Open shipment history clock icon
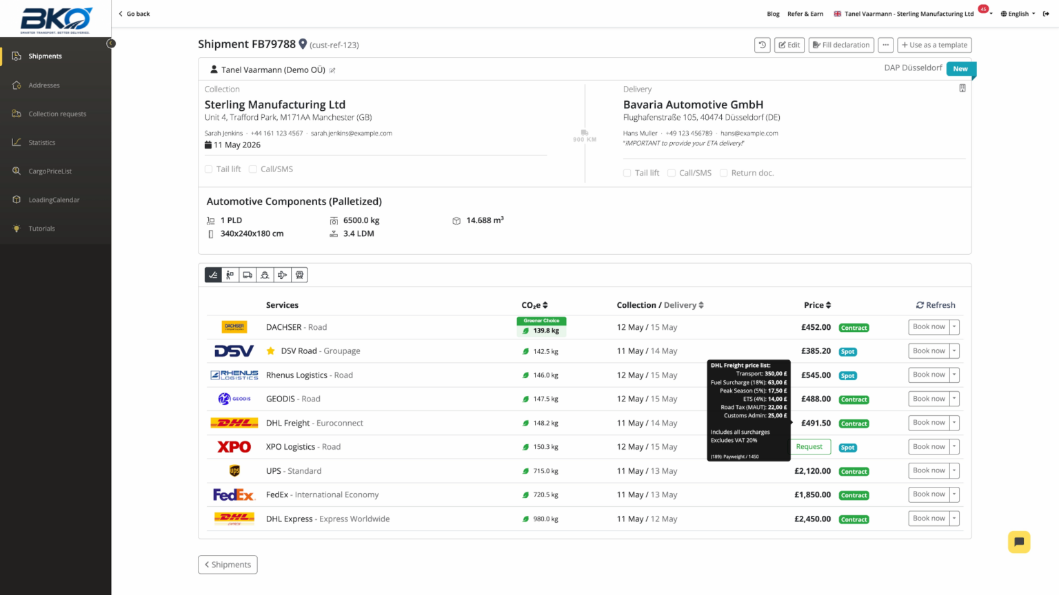Image resolution: width=1059 pixels, height=595 pixels. 762,45
